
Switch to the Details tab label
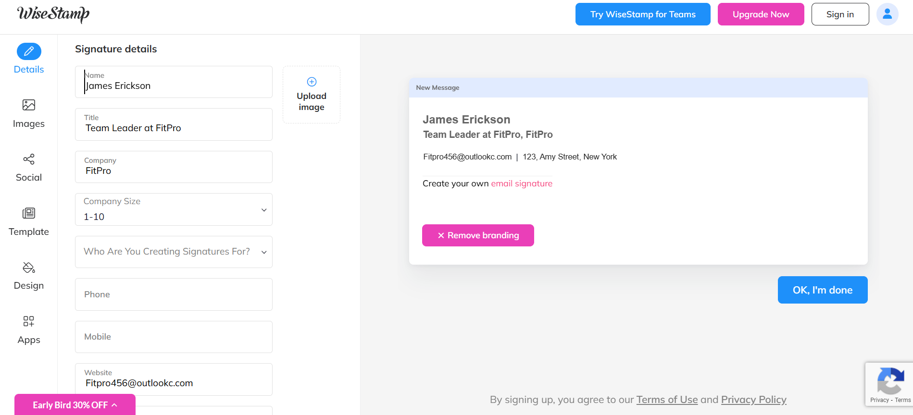click(29, 69)
